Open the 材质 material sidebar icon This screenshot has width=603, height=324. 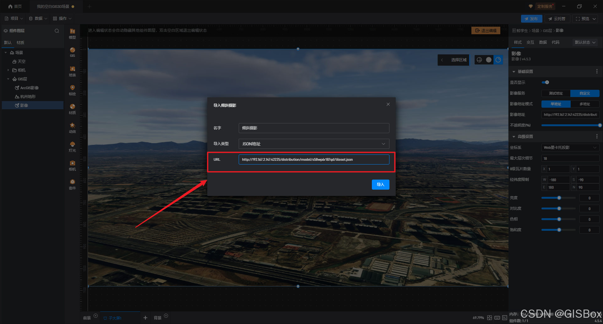[x=72, y=109]
